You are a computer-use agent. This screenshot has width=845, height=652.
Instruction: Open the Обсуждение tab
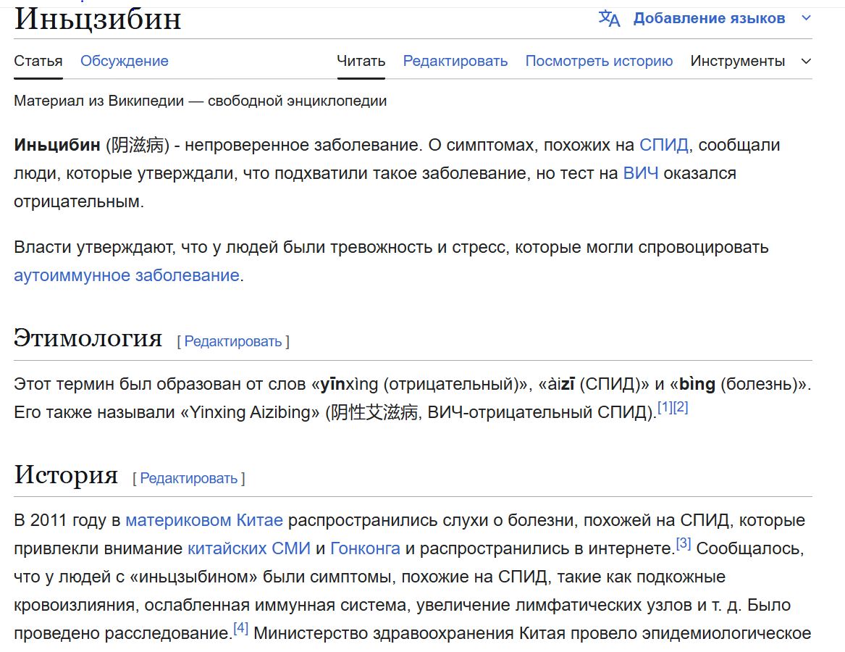125,61
